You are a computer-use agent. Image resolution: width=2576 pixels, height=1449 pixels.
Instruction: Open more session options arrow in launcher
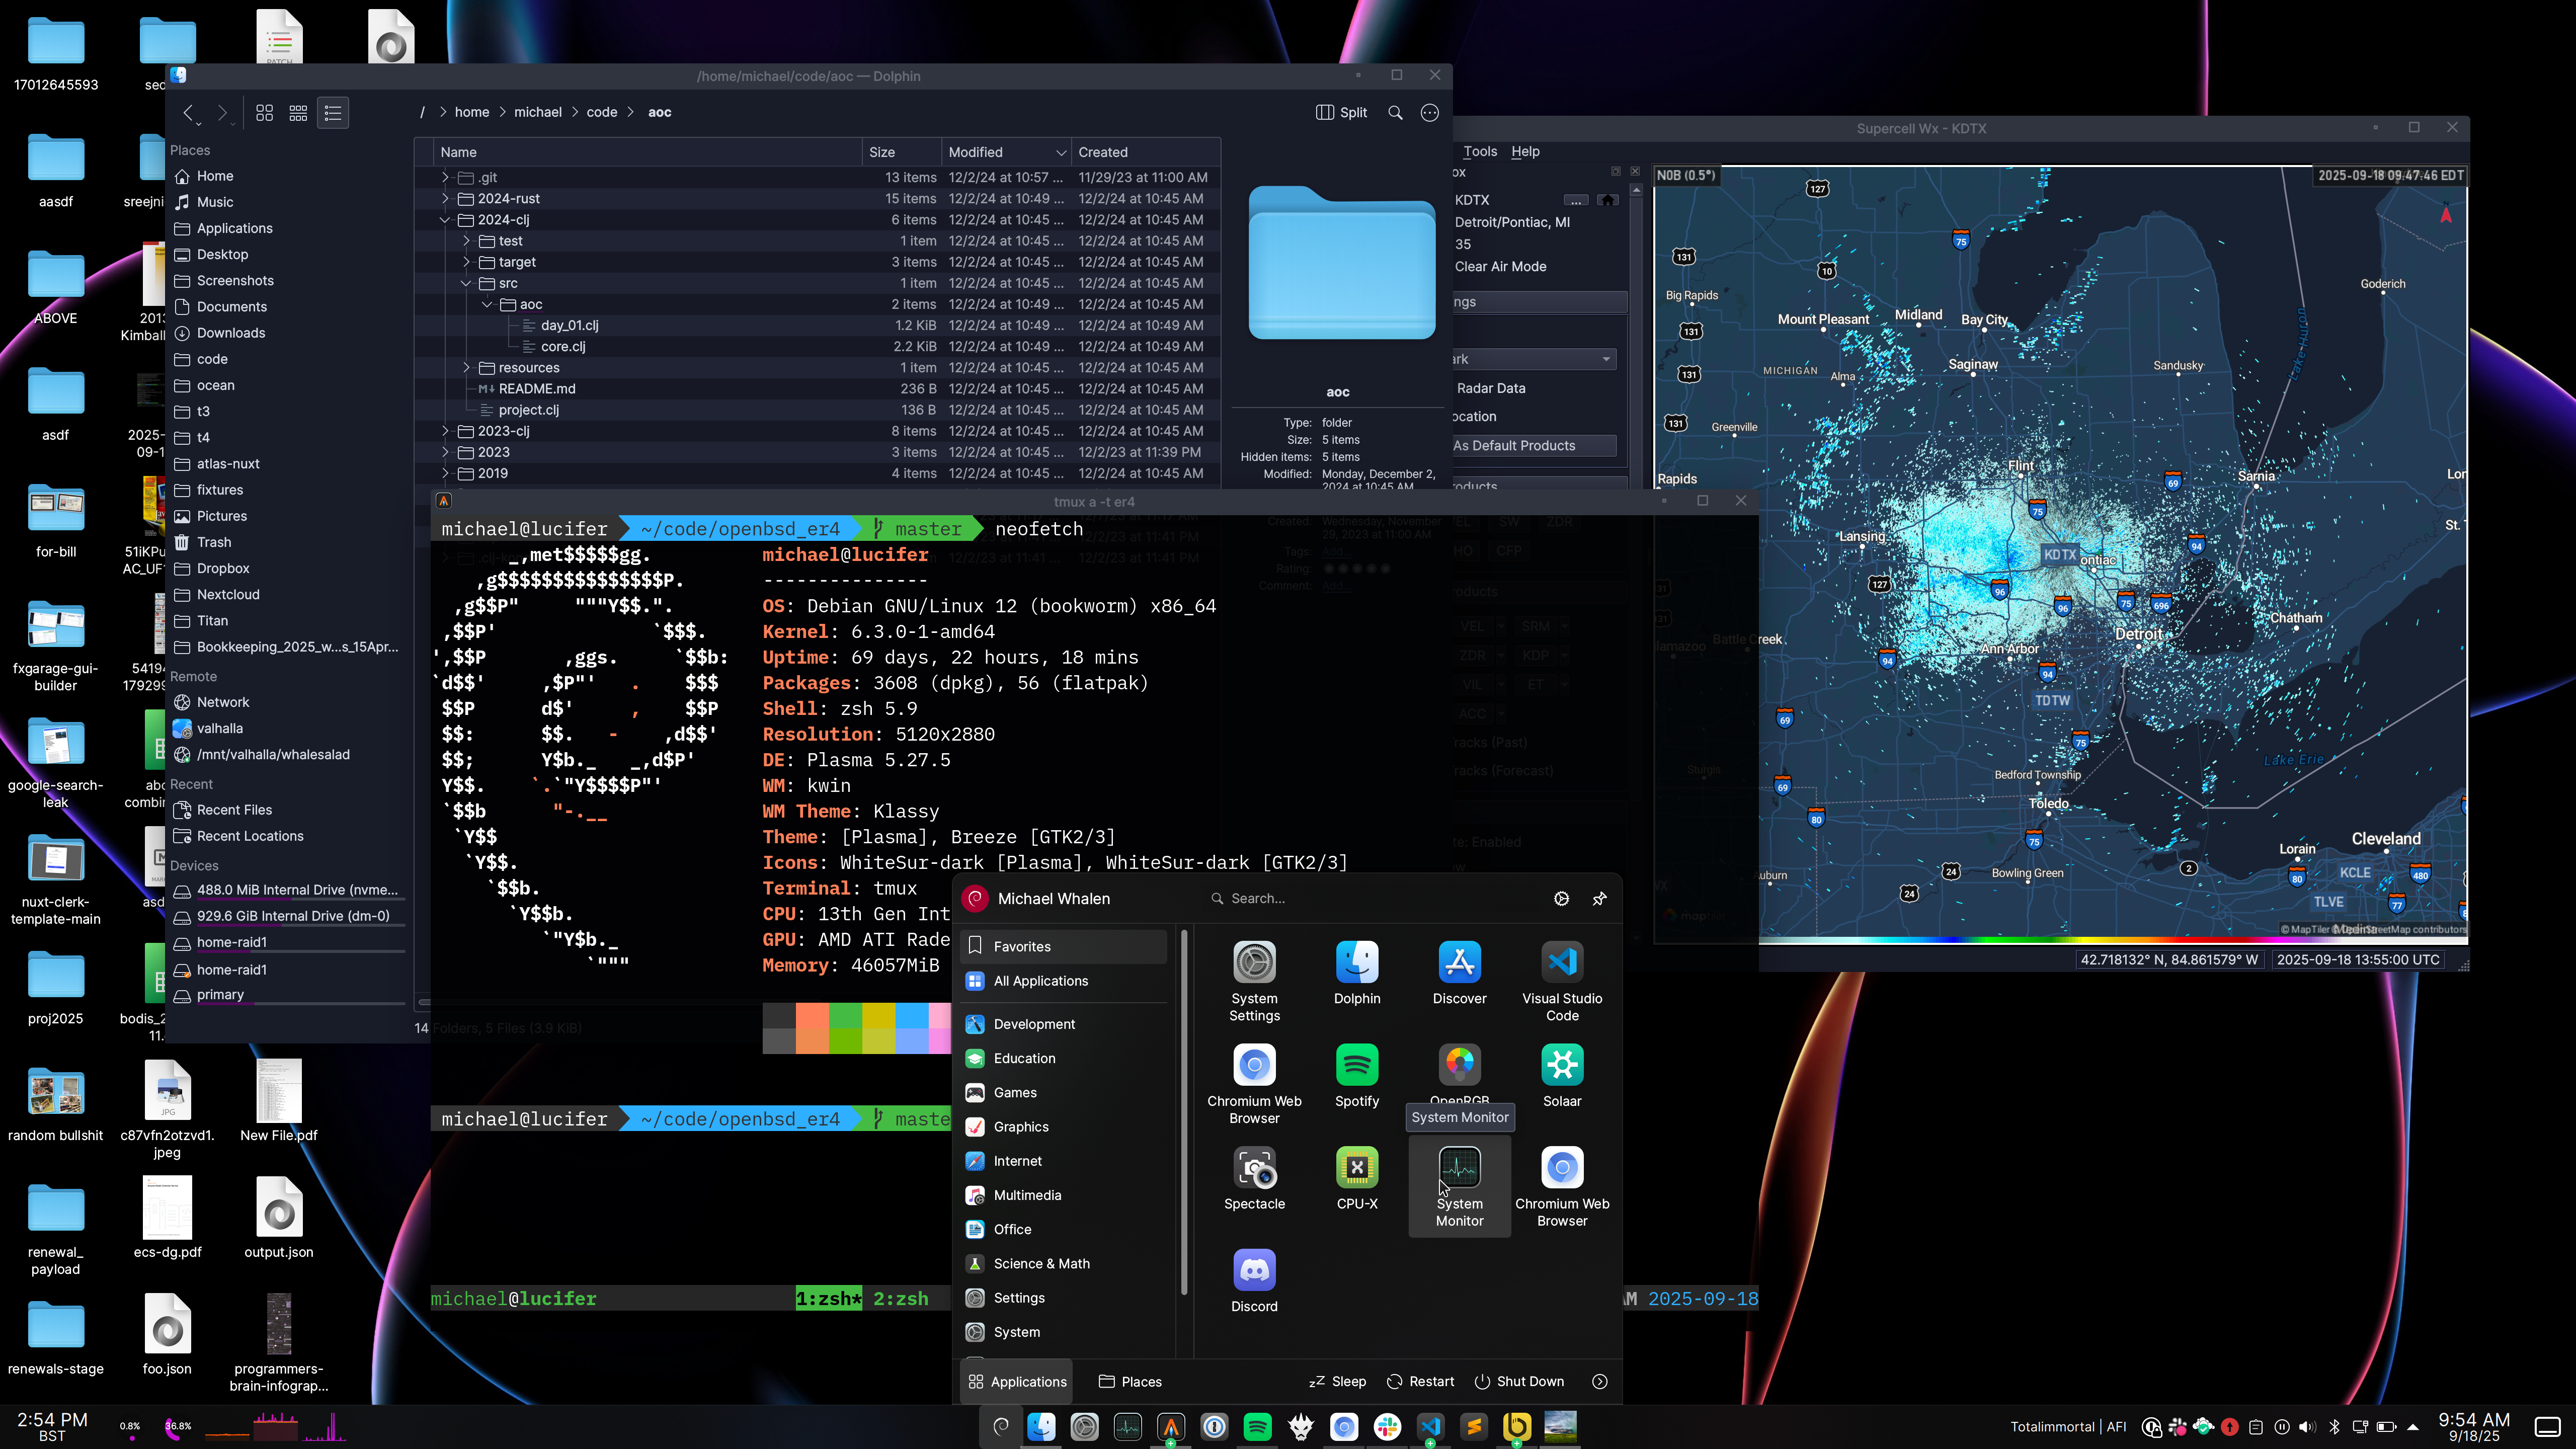coord(1600,1382)
